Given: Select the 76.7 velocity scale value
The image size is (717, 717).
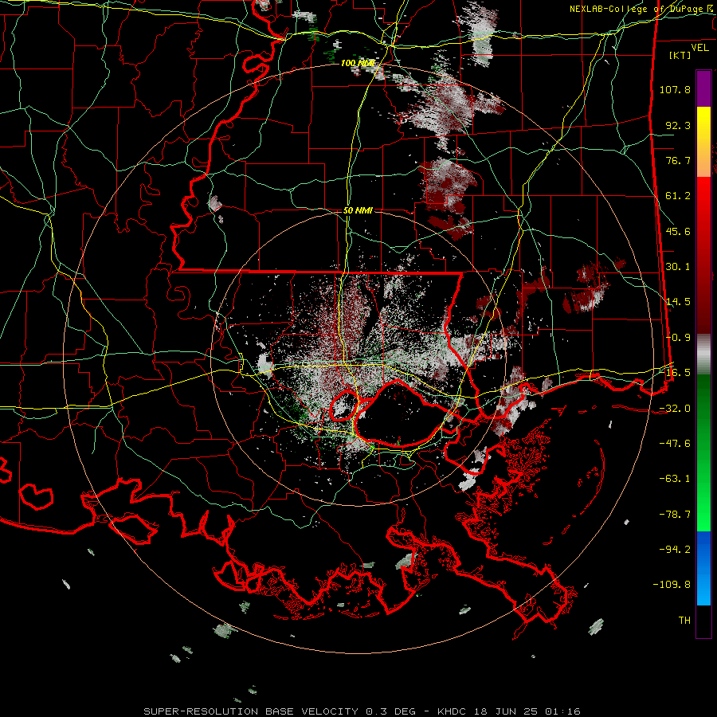Looking at the screenshot, I should 678,160.
